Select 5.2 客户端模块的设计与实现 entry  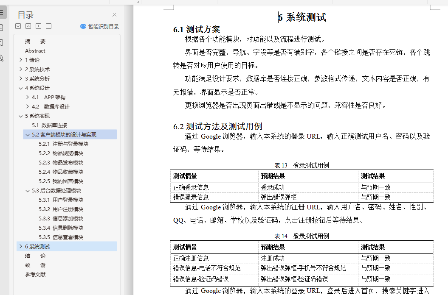click(64, 135)
